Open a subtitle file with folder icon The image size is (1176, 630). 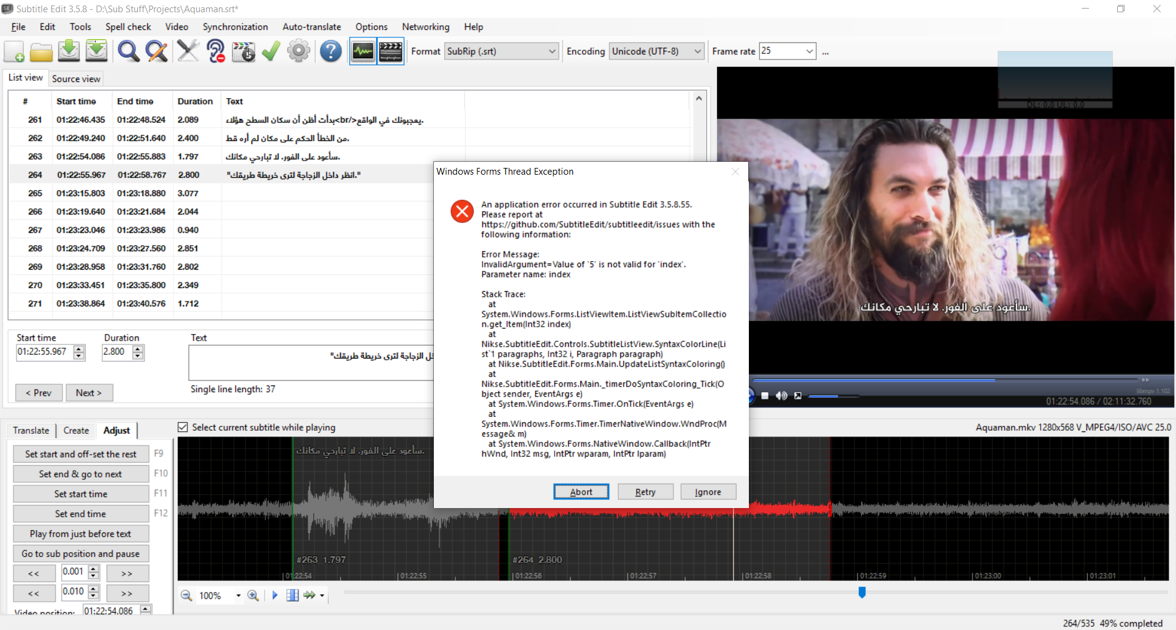point(41,51)
